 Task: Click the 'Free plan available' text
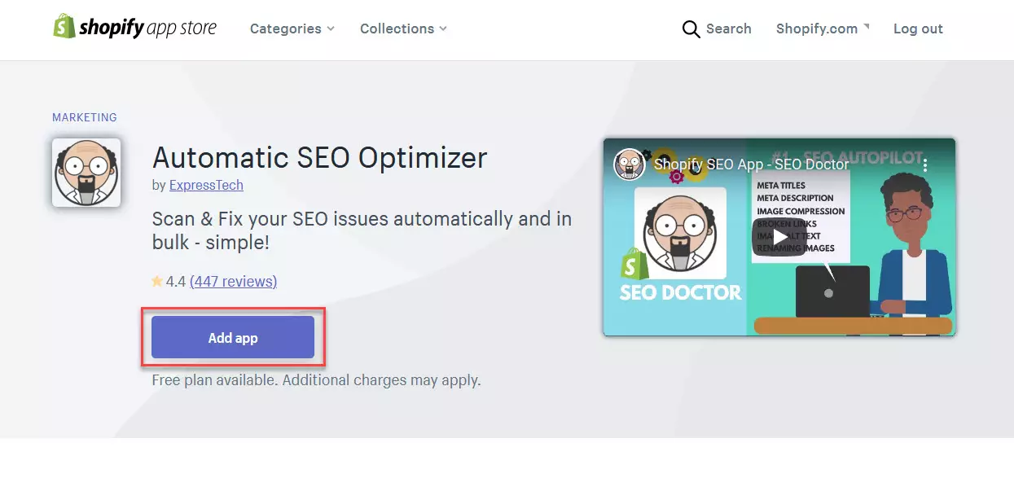click(x=316, y=380)
